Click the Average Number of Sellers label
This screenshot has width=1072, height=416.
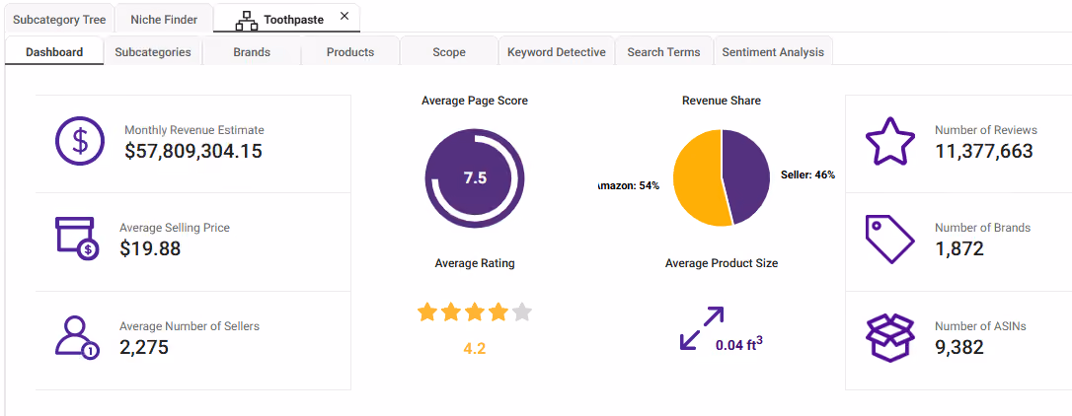click(190, 326)
